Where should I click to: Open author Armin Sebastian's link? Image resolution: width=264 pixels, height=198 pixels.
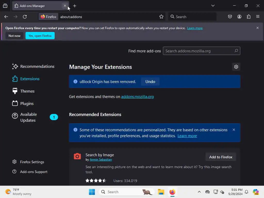click(x=101, y=160)
